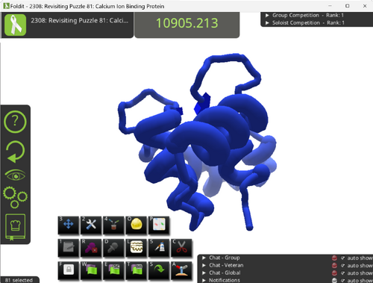The image size is (373, 283).
Task: Select the gray padlock Freeze tool
Action: 69,270
